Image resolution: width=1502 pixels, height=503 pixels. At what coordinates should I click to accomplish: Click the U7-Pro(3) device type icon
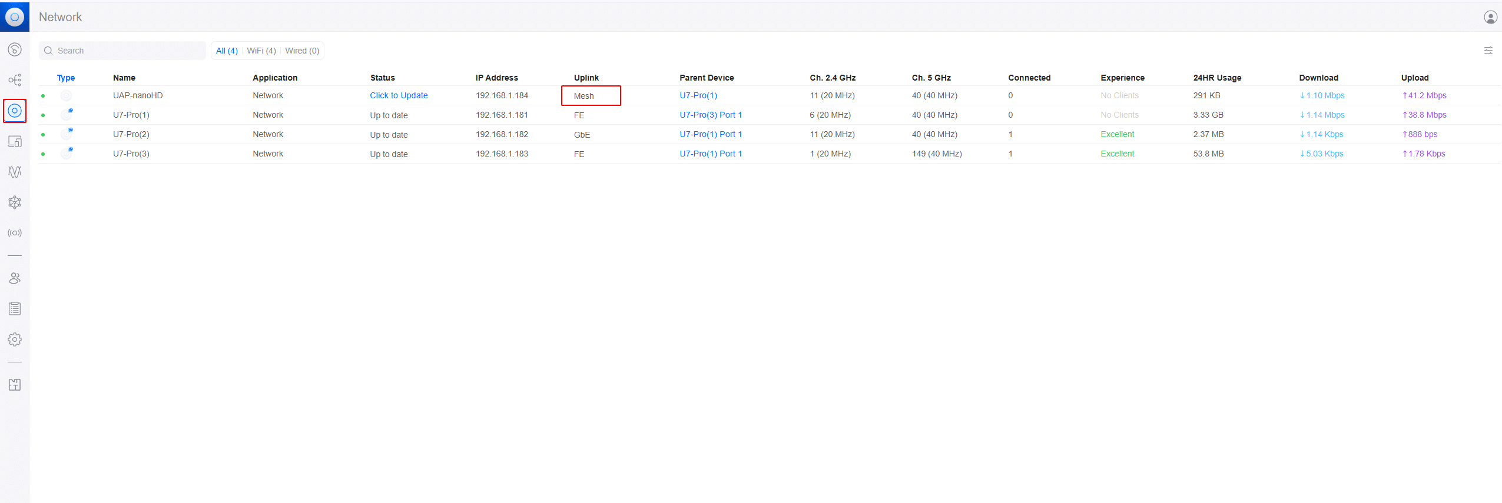tap(67, 153)
